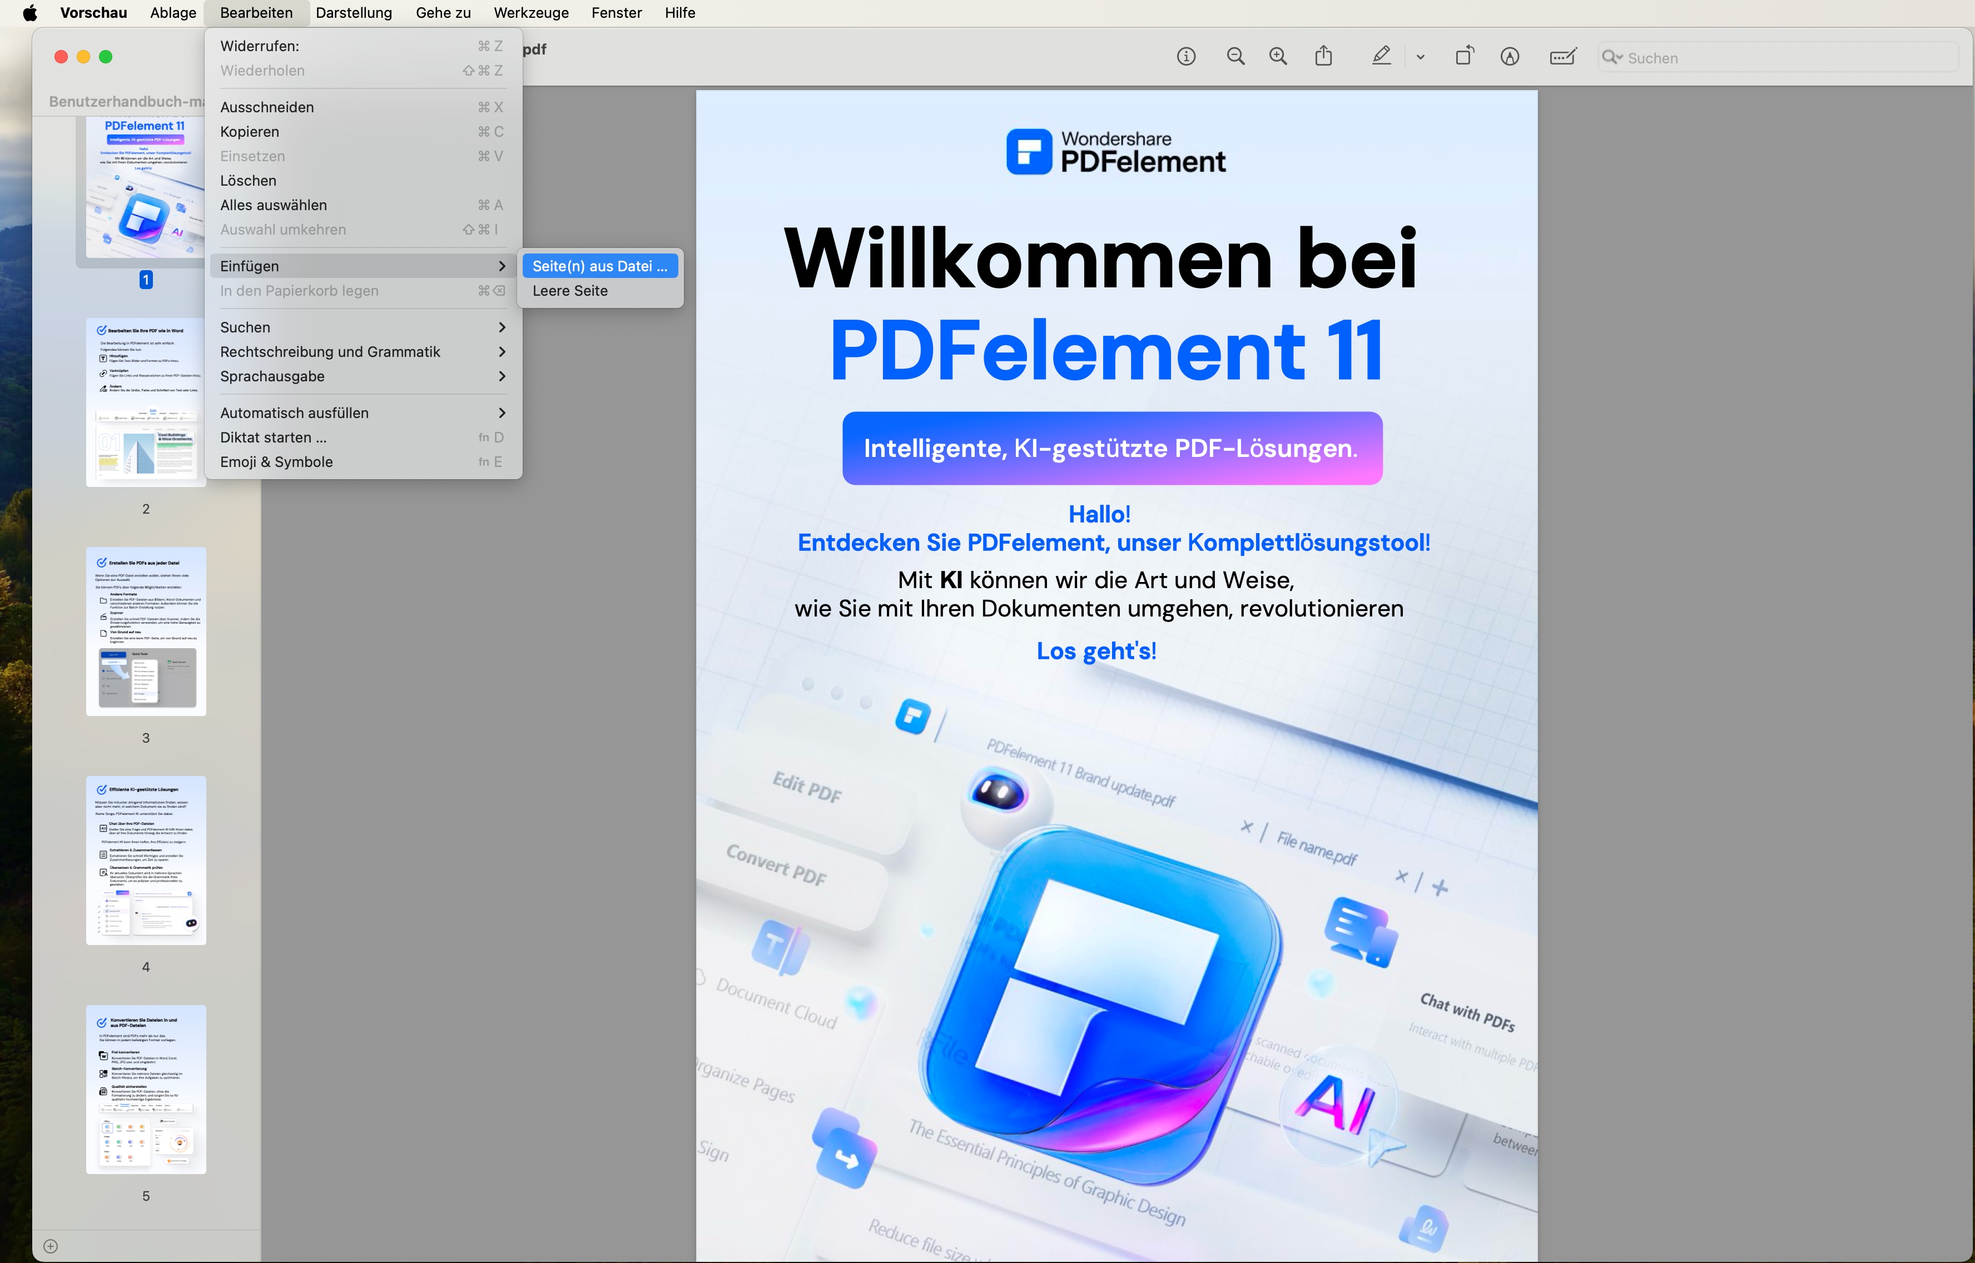Expand Rechtschreibung und Grammatik submenu
This screenshot has height=1263, width=1975.
[363, 352]
